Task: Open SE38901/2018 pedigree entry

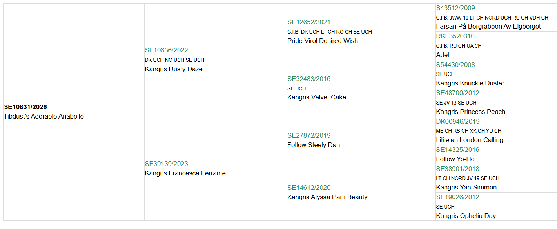Action: [457, 169]
